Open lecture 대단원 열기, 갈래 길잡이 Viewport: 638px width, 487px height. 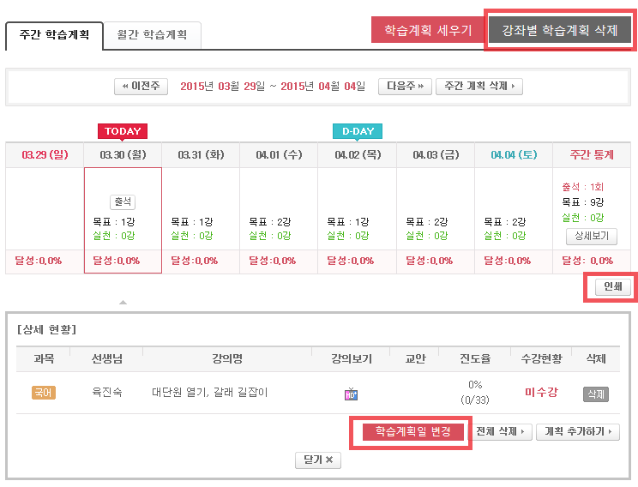(209, 393)
